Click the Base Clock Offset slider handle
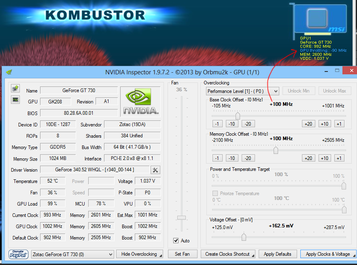The image size is (357, 265). click(x=238, y=116)
